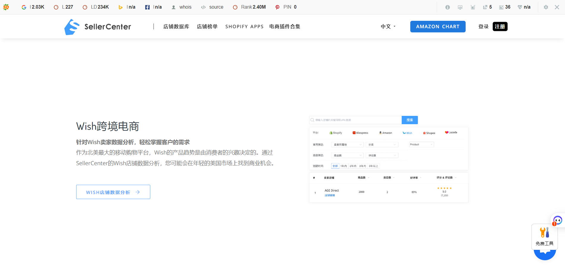
Task: Go to SellerCenter home via logo
Action: (x=98, y=27)
